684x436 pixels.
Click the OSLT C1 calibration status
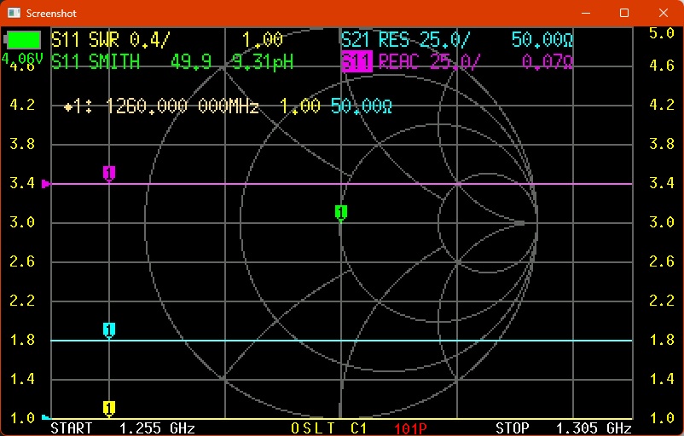coord(328,427)
